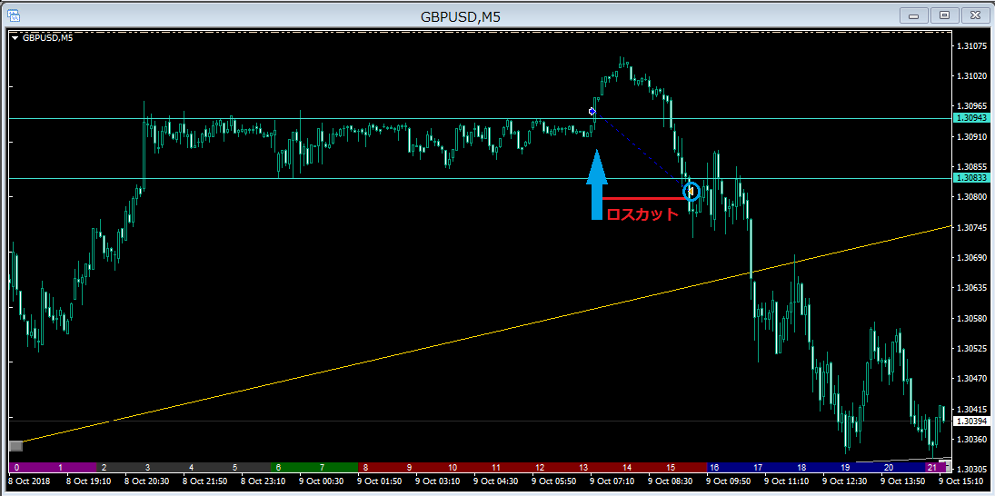Click the small gray box beside session 21

tap(950, 468)
